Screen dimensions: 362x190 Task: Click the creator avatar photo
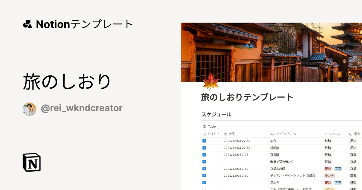click(x=30, y=109)
